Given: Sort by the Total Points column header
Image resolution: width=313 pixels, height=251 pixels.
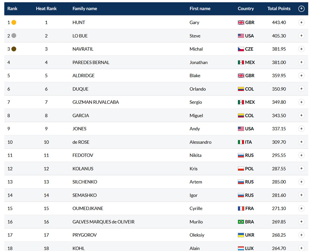Looking at the screenshot, I should click(279, 9).
